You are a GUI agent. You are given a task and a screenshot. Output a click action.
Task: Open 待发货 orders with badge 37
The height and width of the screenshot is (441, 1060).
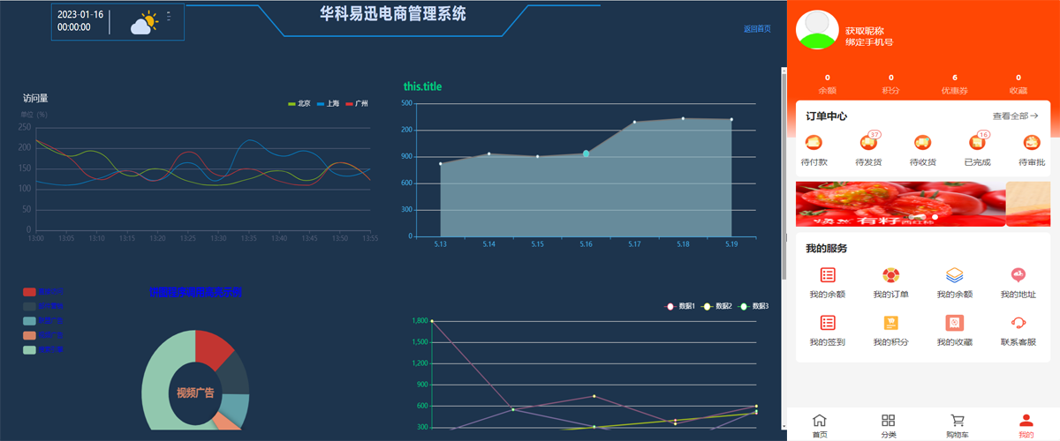pyautogui.click(x=868, y=143)
